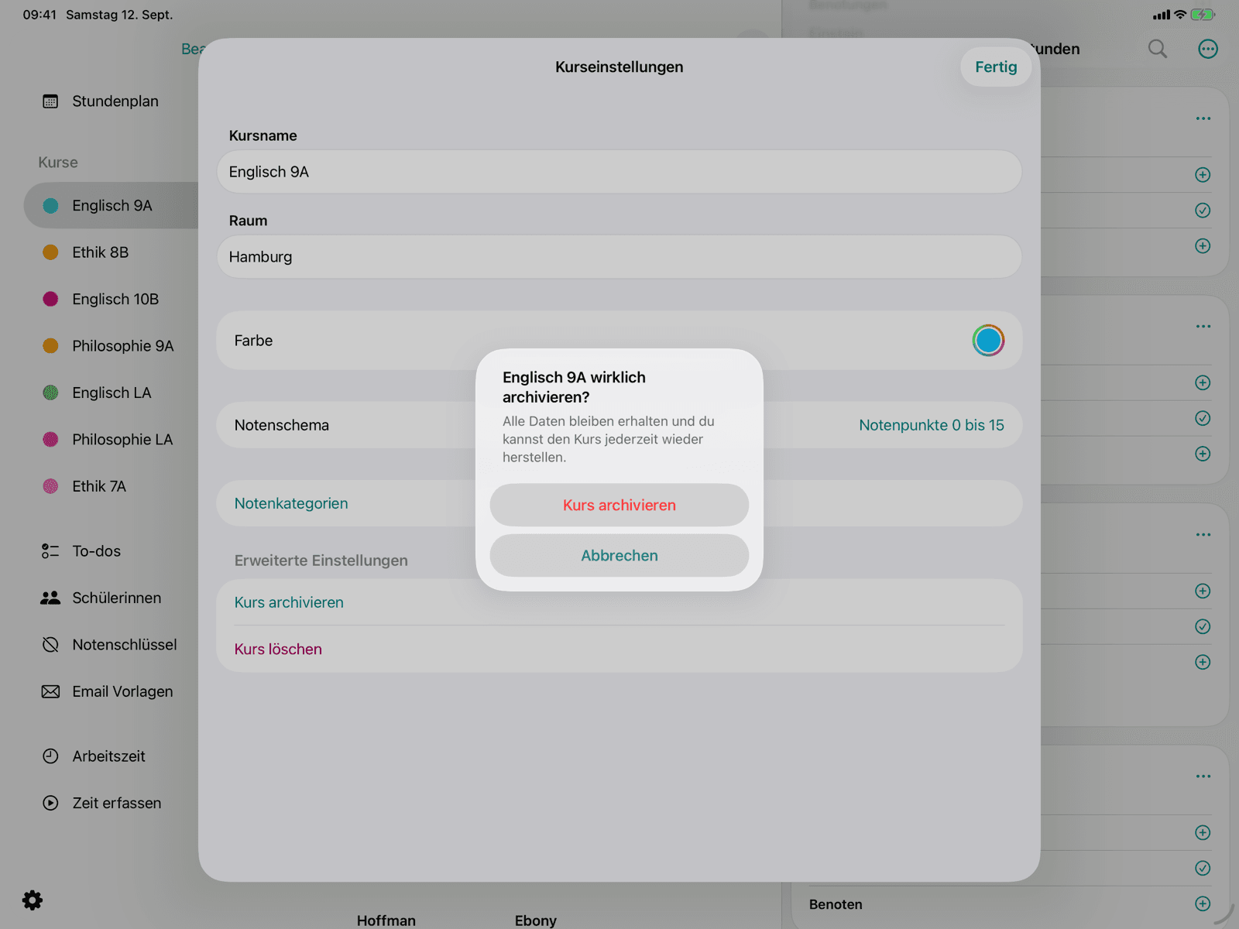The height and width of the screenshot is (929, 1239).
Task: Open settings gear icon at bottom left
Action: [33, 900]
